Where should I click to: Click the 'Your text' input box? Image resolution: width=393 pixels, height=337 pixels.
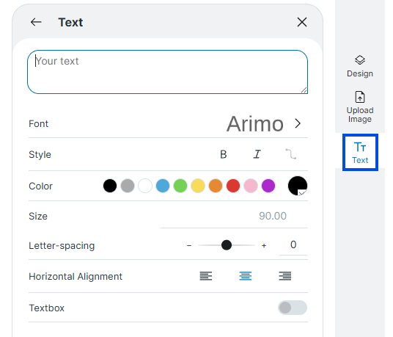point(167,72)
